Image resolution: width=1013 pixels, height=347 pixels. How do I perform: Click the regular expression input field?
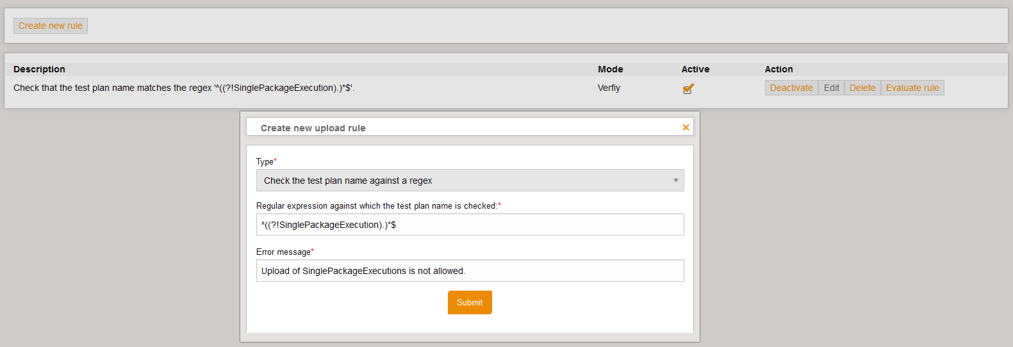click(470, 225)
